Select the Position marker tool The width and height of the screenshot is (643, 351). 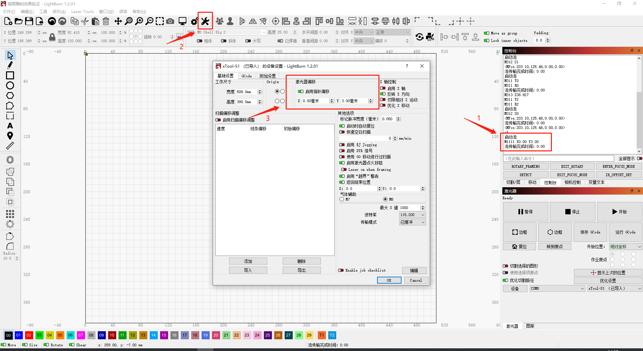(x=10, y=136)
